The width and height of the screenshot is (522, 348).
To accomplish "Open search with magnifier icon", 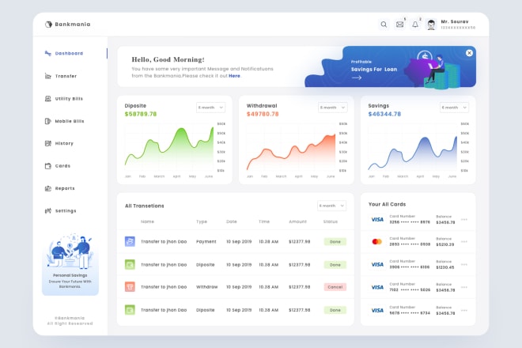I will pyautogui.click(x=384, y=25).
